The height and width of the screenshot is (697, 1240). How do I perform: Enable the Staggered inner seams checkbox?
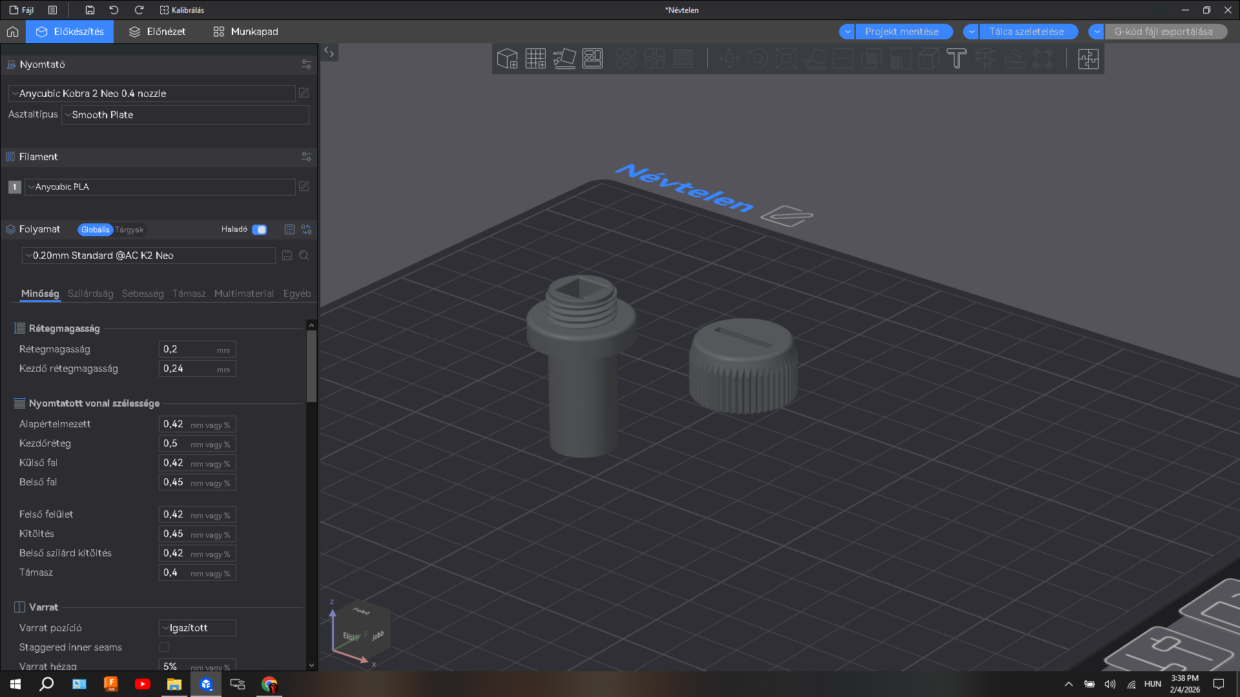(x=164, y=647)
